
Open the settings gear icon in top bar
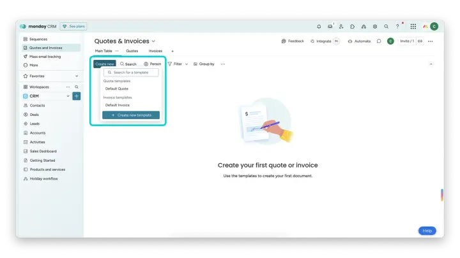(x=375, y=26)
